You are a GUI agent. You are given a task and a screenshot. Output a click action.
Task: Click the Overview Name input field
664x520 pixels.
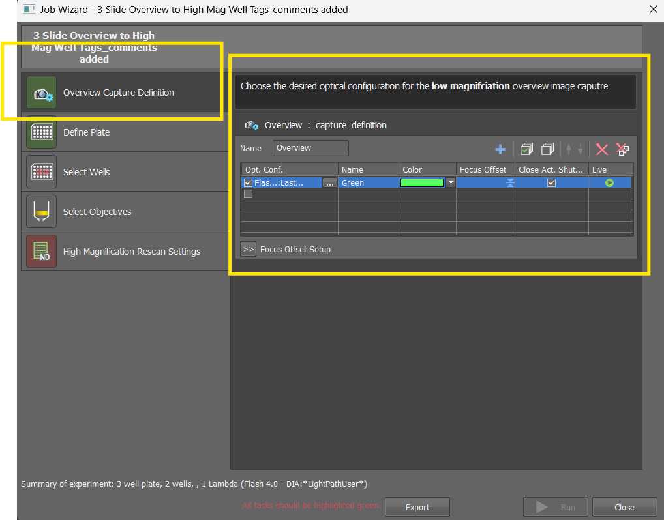click(310, 148)
